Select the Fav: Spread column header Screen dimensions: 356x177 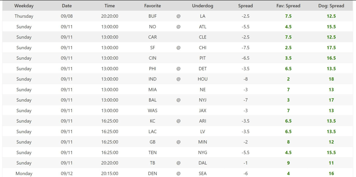click(x=288, y=6)
